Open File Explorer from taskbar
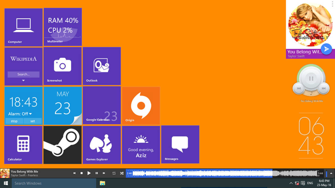Viewport: 335px width, 188px height. [x=102, y=183]
